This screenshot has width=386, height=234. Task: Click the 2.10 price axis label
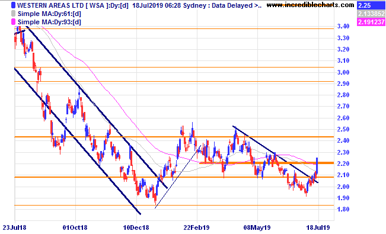click(x=343, y=175)
